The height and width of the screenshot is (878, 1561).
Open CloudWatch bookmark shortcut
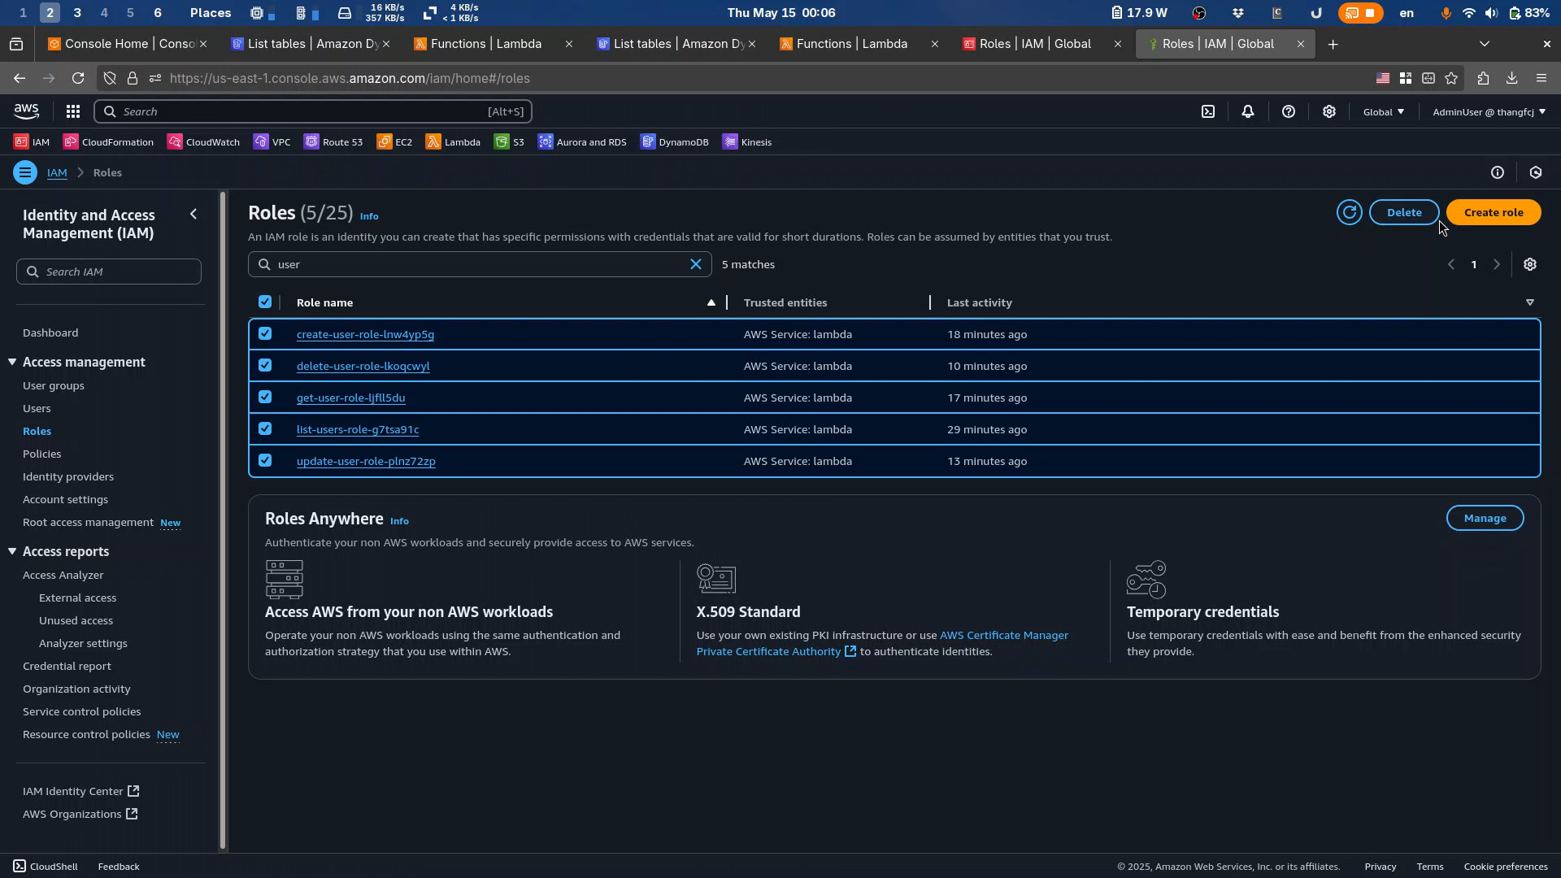pyautogui.click(x=203, y=142)
